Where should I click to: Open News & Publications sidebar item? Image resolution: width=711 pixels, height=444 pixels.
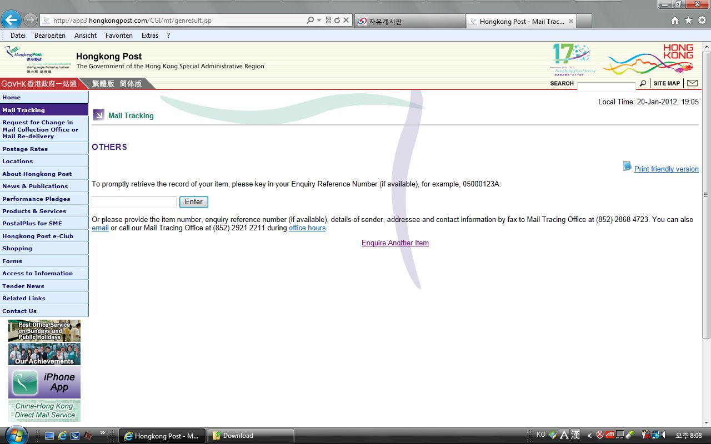44,186
